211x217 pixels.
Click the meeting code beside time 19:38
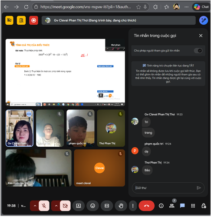(23, 206)
